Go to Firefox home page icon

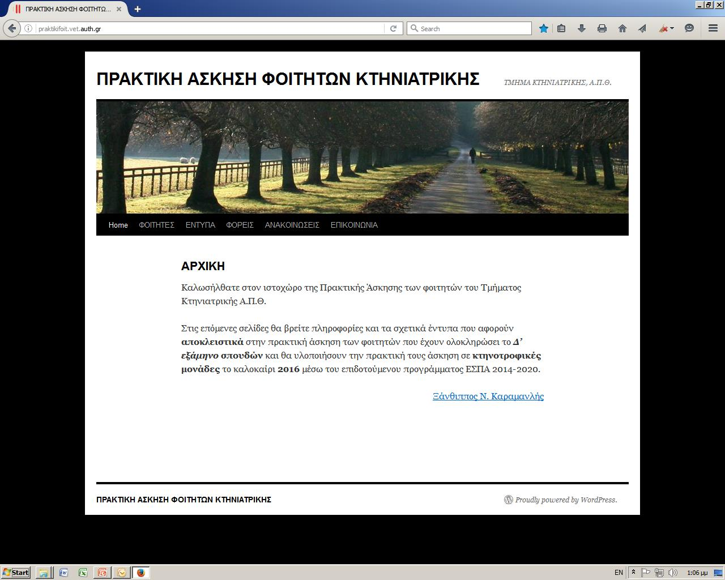click(x=622, y=28)
